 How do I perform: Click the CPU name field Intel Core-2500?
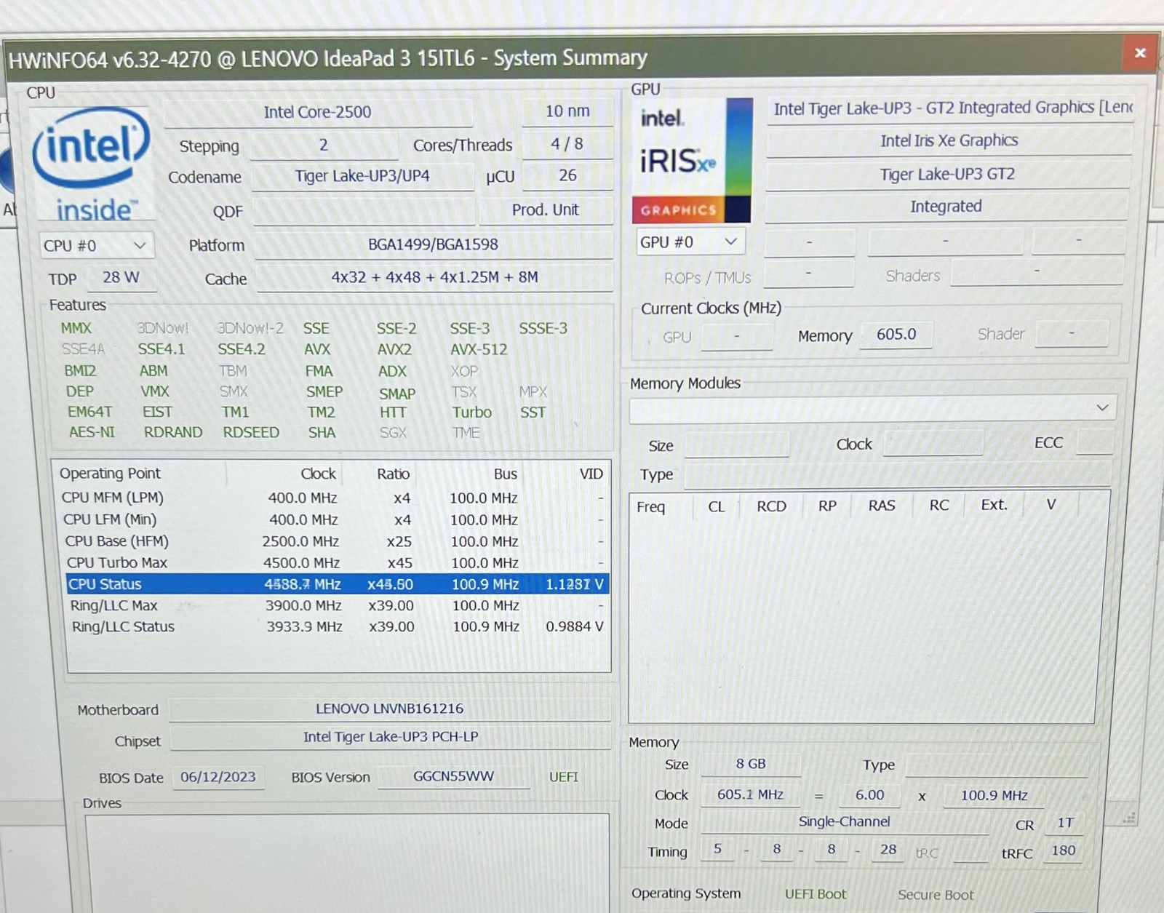click(317, 112)
